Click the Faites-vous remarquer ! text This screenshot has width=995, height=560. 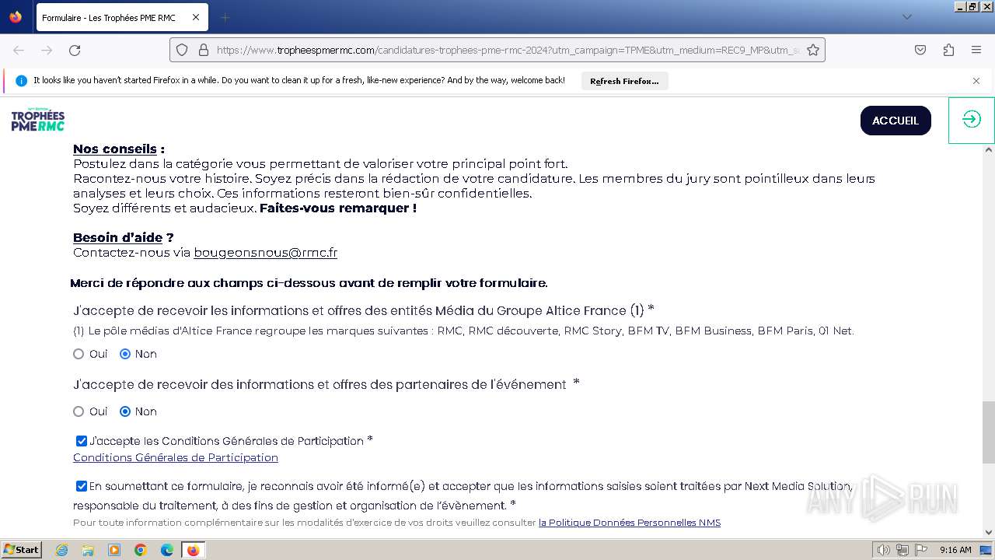(338, 208)
